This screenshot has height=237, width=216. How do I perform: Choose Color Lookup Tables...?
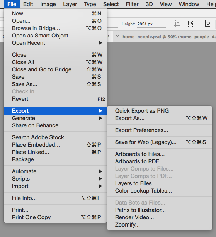[x=160, y=191]
